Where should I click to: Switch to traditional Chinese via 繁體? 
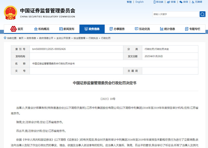129,2
